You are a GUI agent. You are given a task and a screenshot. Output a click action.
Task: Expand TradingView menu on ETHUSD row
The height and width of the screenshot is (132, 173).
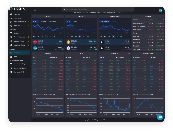[96, 49]
